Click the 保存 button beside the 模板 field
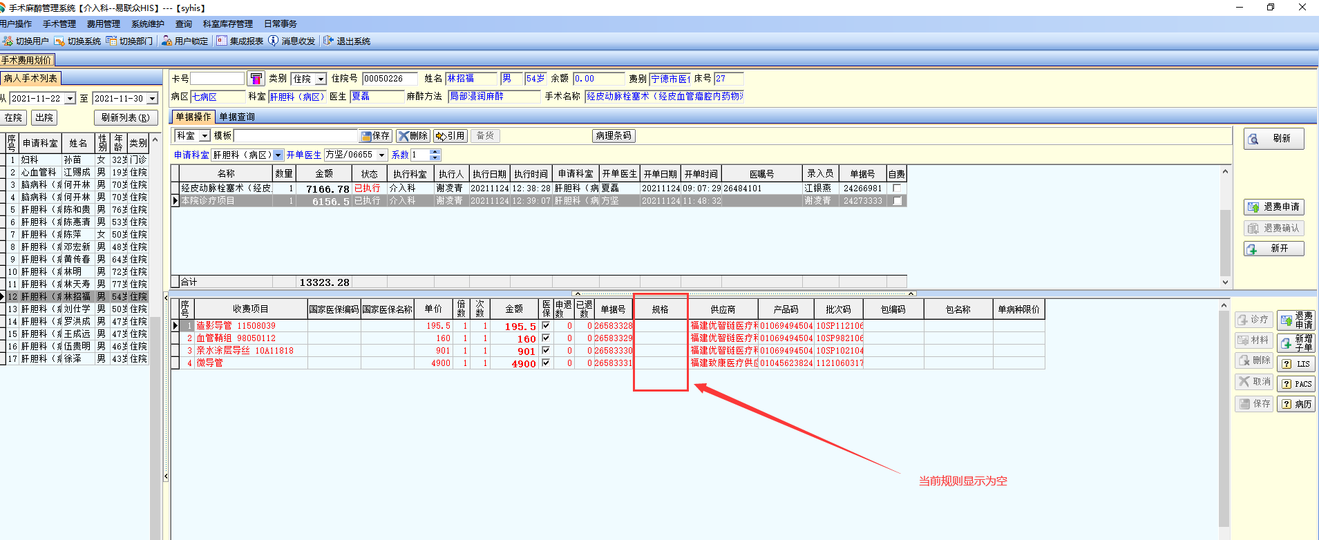 [x=376, y=136]
